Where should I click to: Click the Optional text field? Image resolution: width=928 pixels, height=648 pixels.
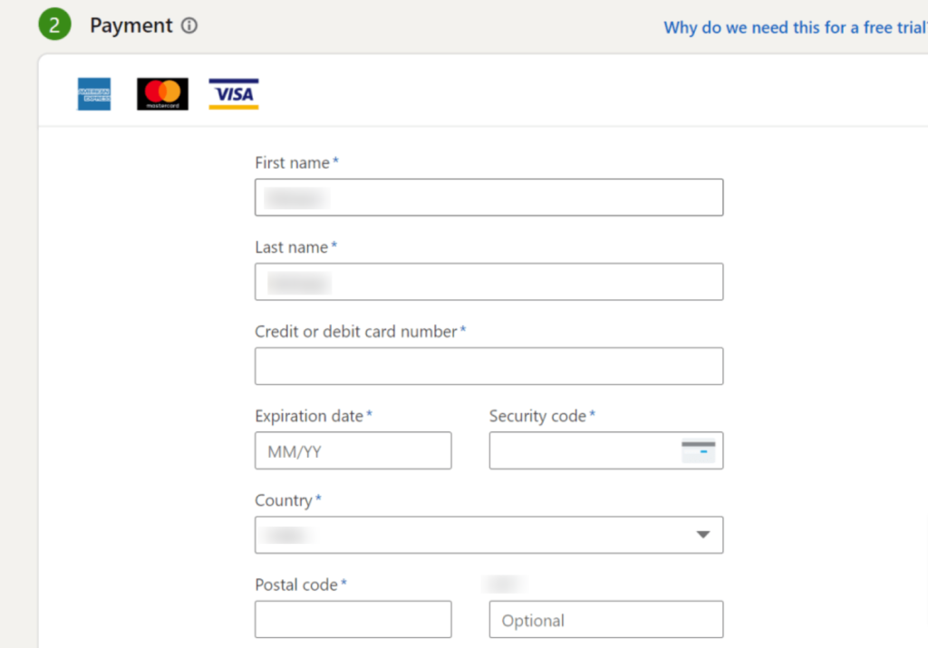606,619
